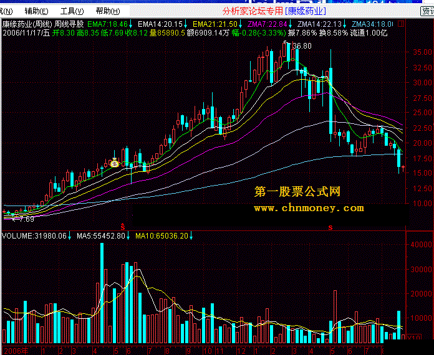This screenshot has width=434, height=355.
Task: Open the partially visible 统(N) menu
Action: point(6,11)
